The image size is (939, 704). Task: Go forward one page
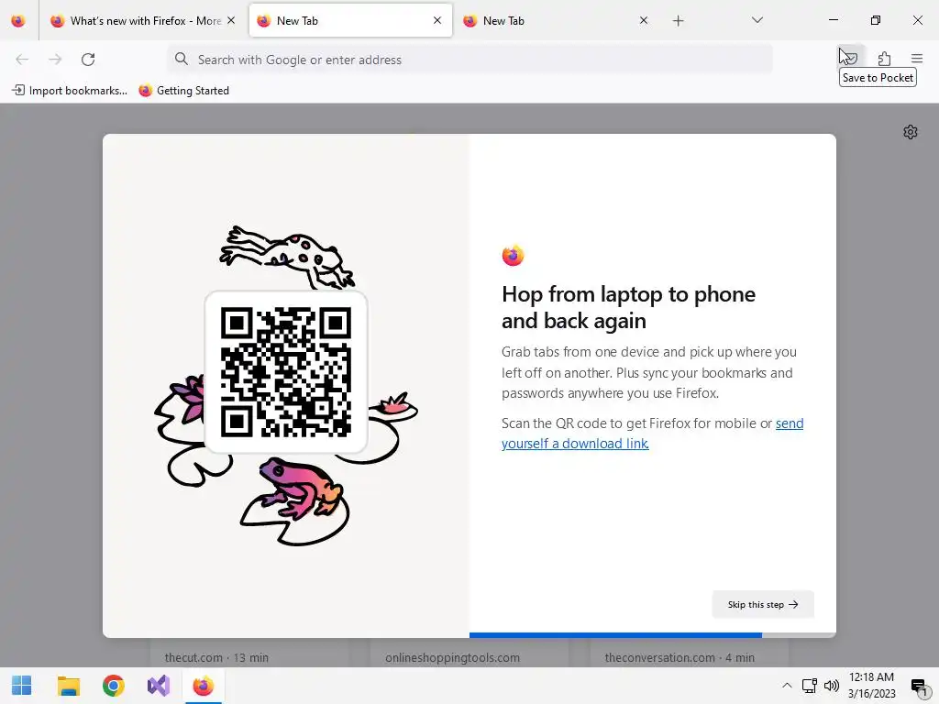pyautogui.click(x=55, y=60)
